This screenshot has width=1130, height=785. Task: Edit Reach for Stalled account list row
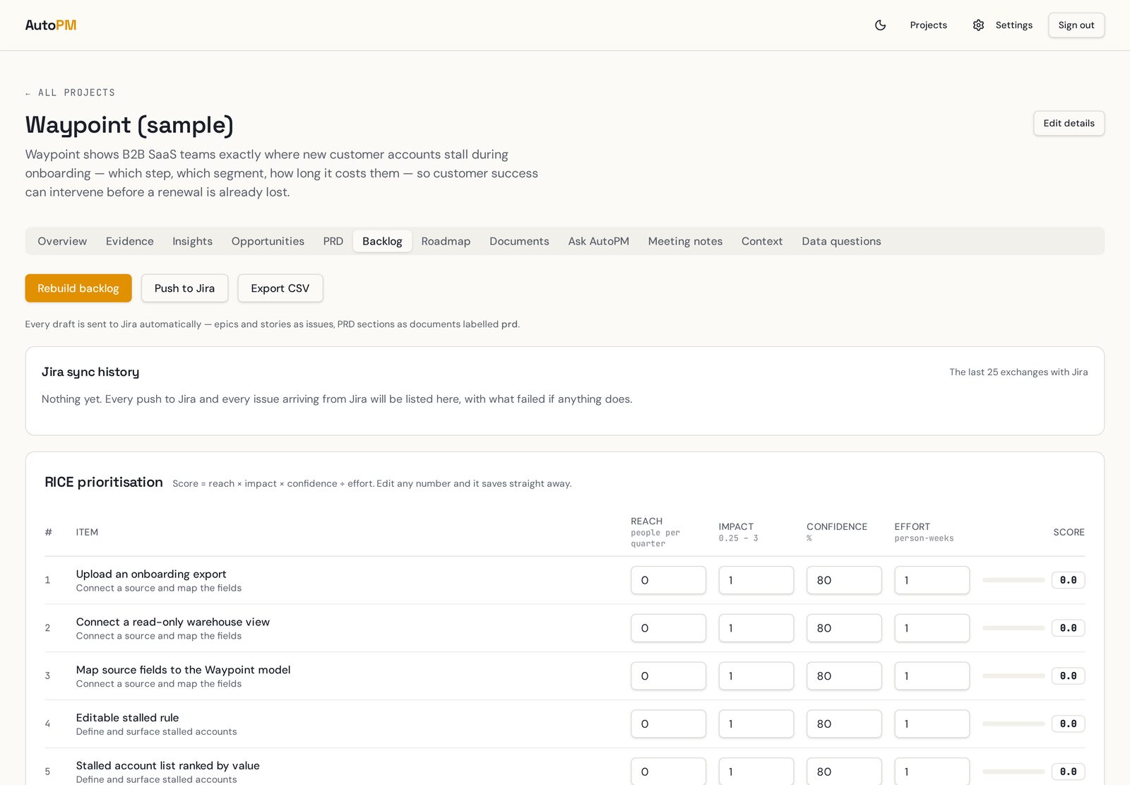pyautogui.click(x=668, y=772)
